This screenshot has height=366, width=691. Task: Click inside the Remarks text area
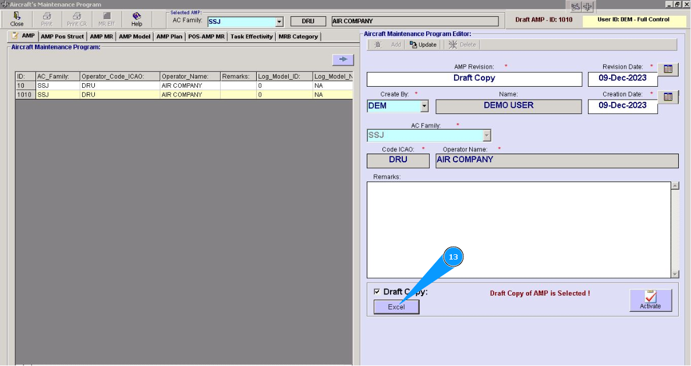519,229
